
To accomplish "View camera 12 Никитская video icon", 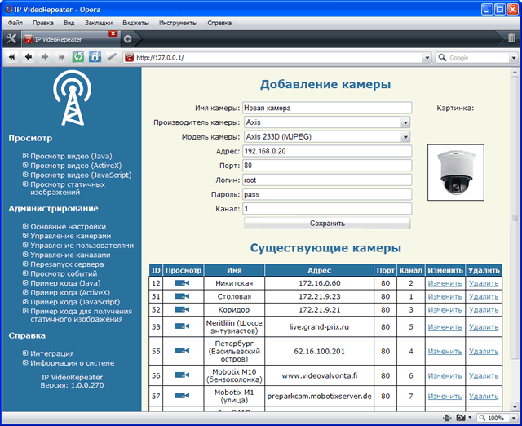I will [182, 283].
